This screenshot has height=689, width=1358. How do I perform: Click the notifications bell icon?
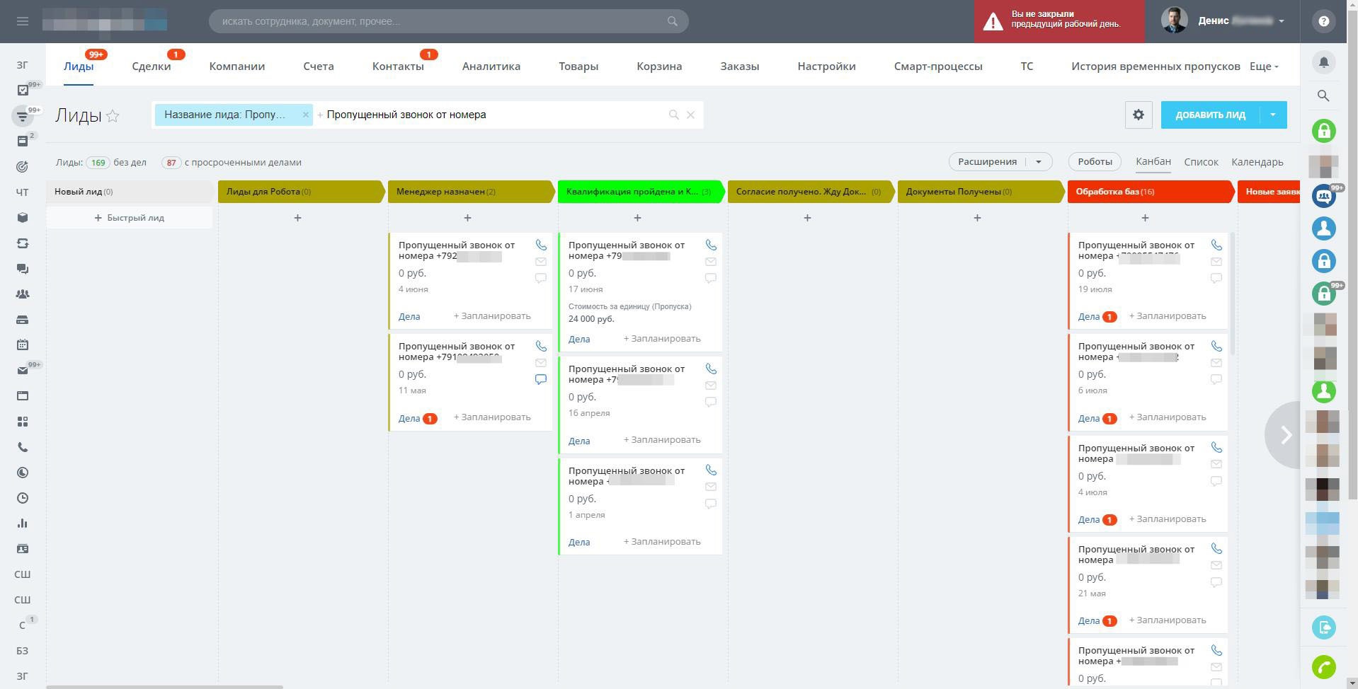point(1323,62)
